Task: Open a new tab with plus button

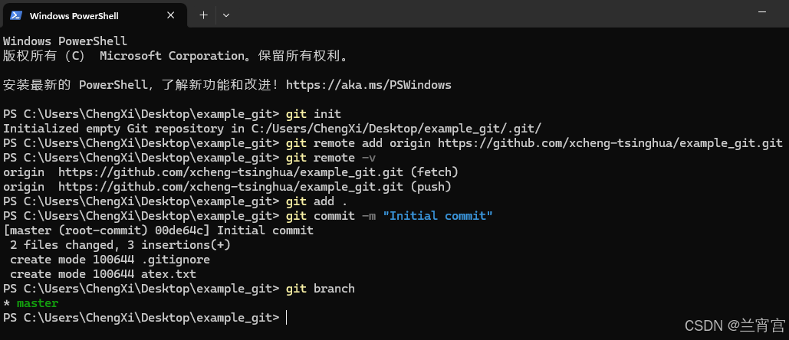Action: (x=203, y=15)
